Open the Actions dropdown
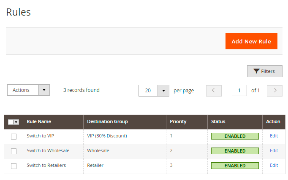This screenshot has height=180, width=288. (28, 90)
